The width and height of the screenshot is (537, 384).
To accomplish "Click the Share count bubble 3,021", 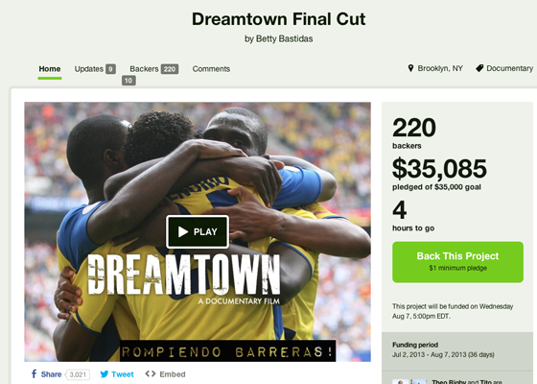I will click(78, 374).
